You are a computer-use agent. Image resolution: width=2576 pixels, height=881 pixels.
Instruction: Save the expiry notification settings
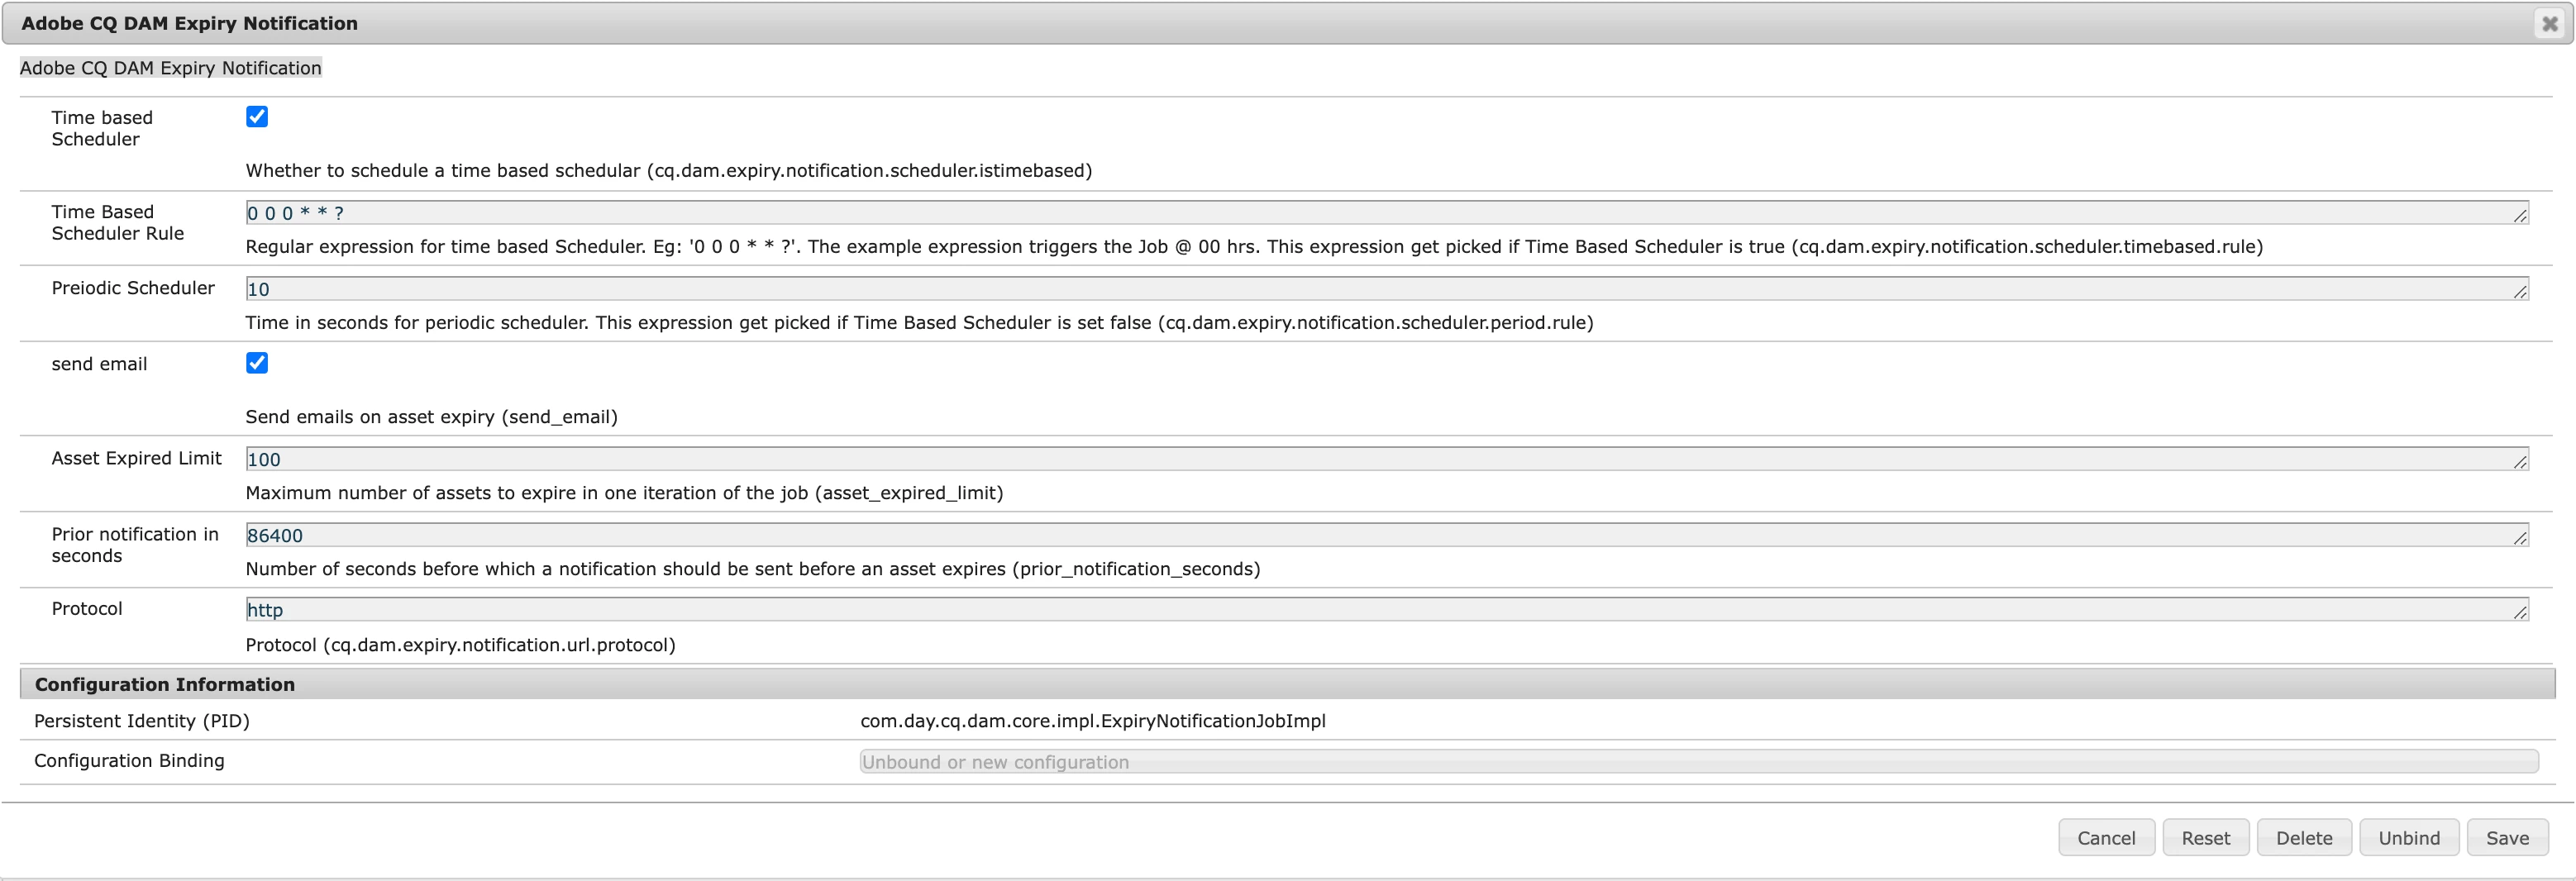[x=2507, y=838]
